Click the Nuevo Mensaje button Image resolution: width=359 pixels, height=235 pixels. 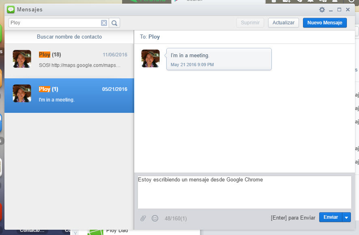pos(325,23)
